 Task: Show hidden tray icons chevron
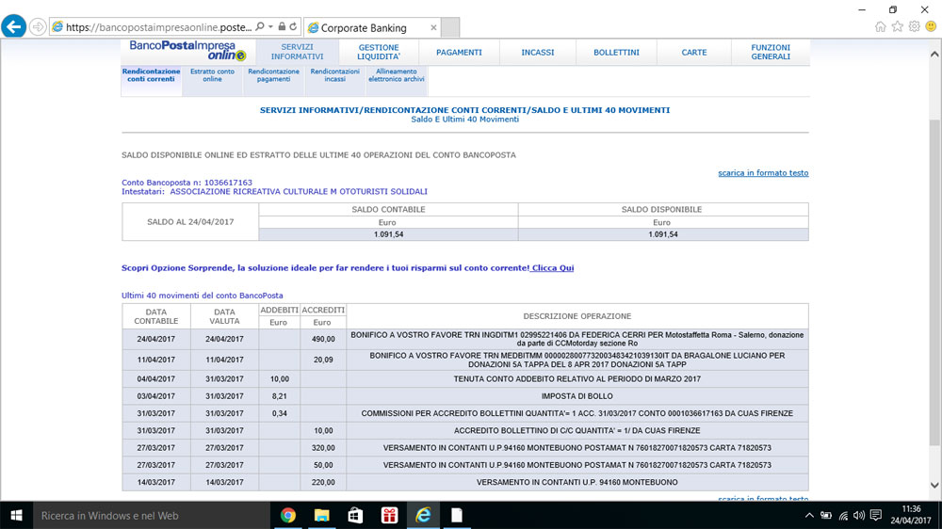[809, 515]
